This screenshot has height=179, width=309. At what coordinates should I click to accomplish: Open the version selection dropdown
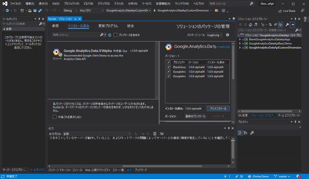coord(195,116)
